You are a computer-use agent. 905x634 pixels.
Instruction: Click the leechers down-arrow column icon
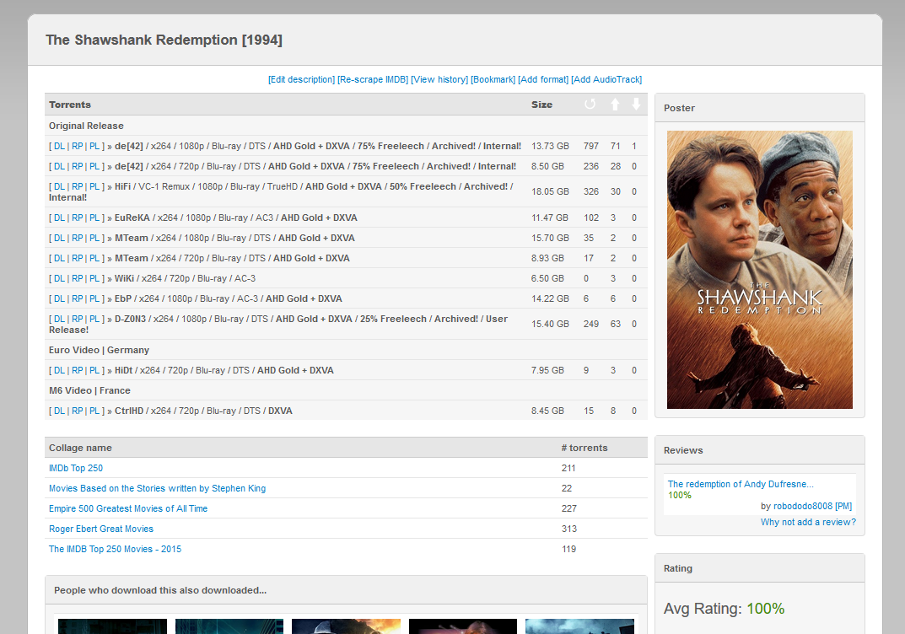click(x=635, y=105)
